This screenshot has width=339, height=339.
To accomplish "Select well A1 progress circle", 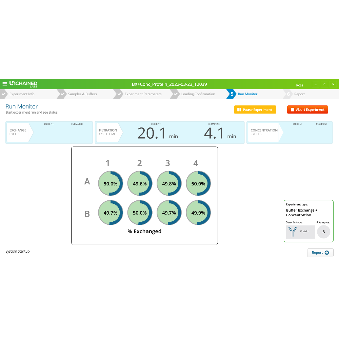I will pos(111,184).
